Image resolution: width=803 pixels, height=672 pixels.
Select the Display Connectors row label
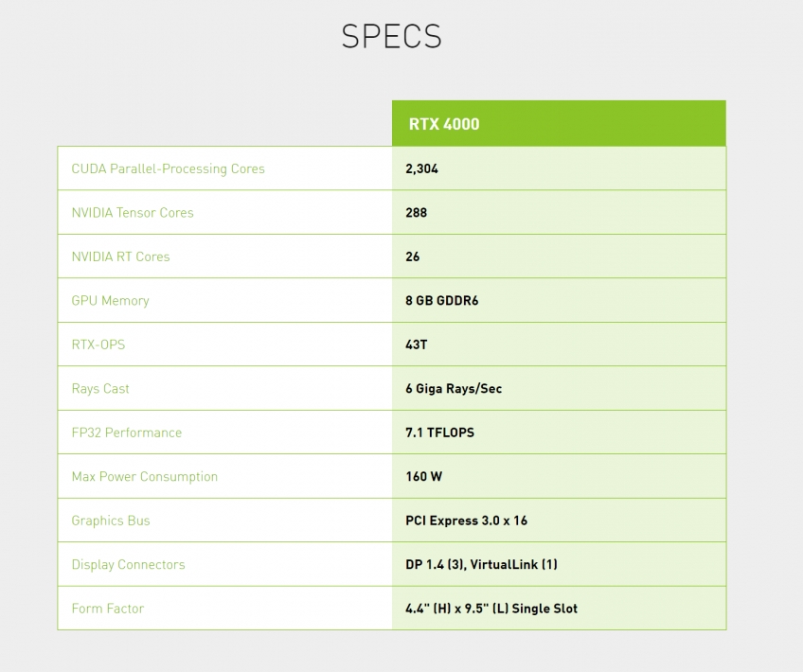(x=128, y=564)
